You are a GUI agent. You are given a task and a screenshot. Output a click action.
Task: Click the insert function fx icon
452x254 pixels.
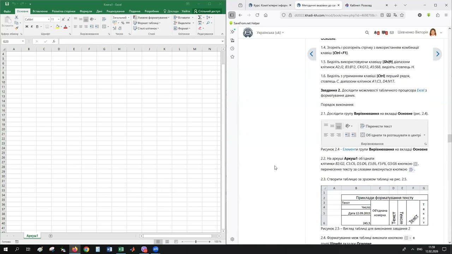[x=54, y=41]
